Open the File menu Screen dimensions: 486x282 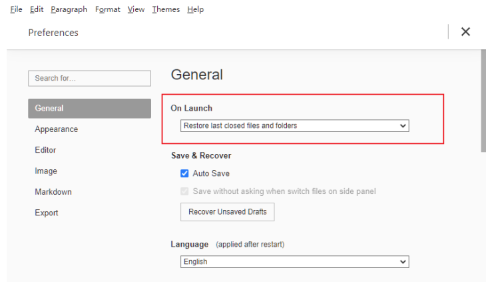(17, 9)
